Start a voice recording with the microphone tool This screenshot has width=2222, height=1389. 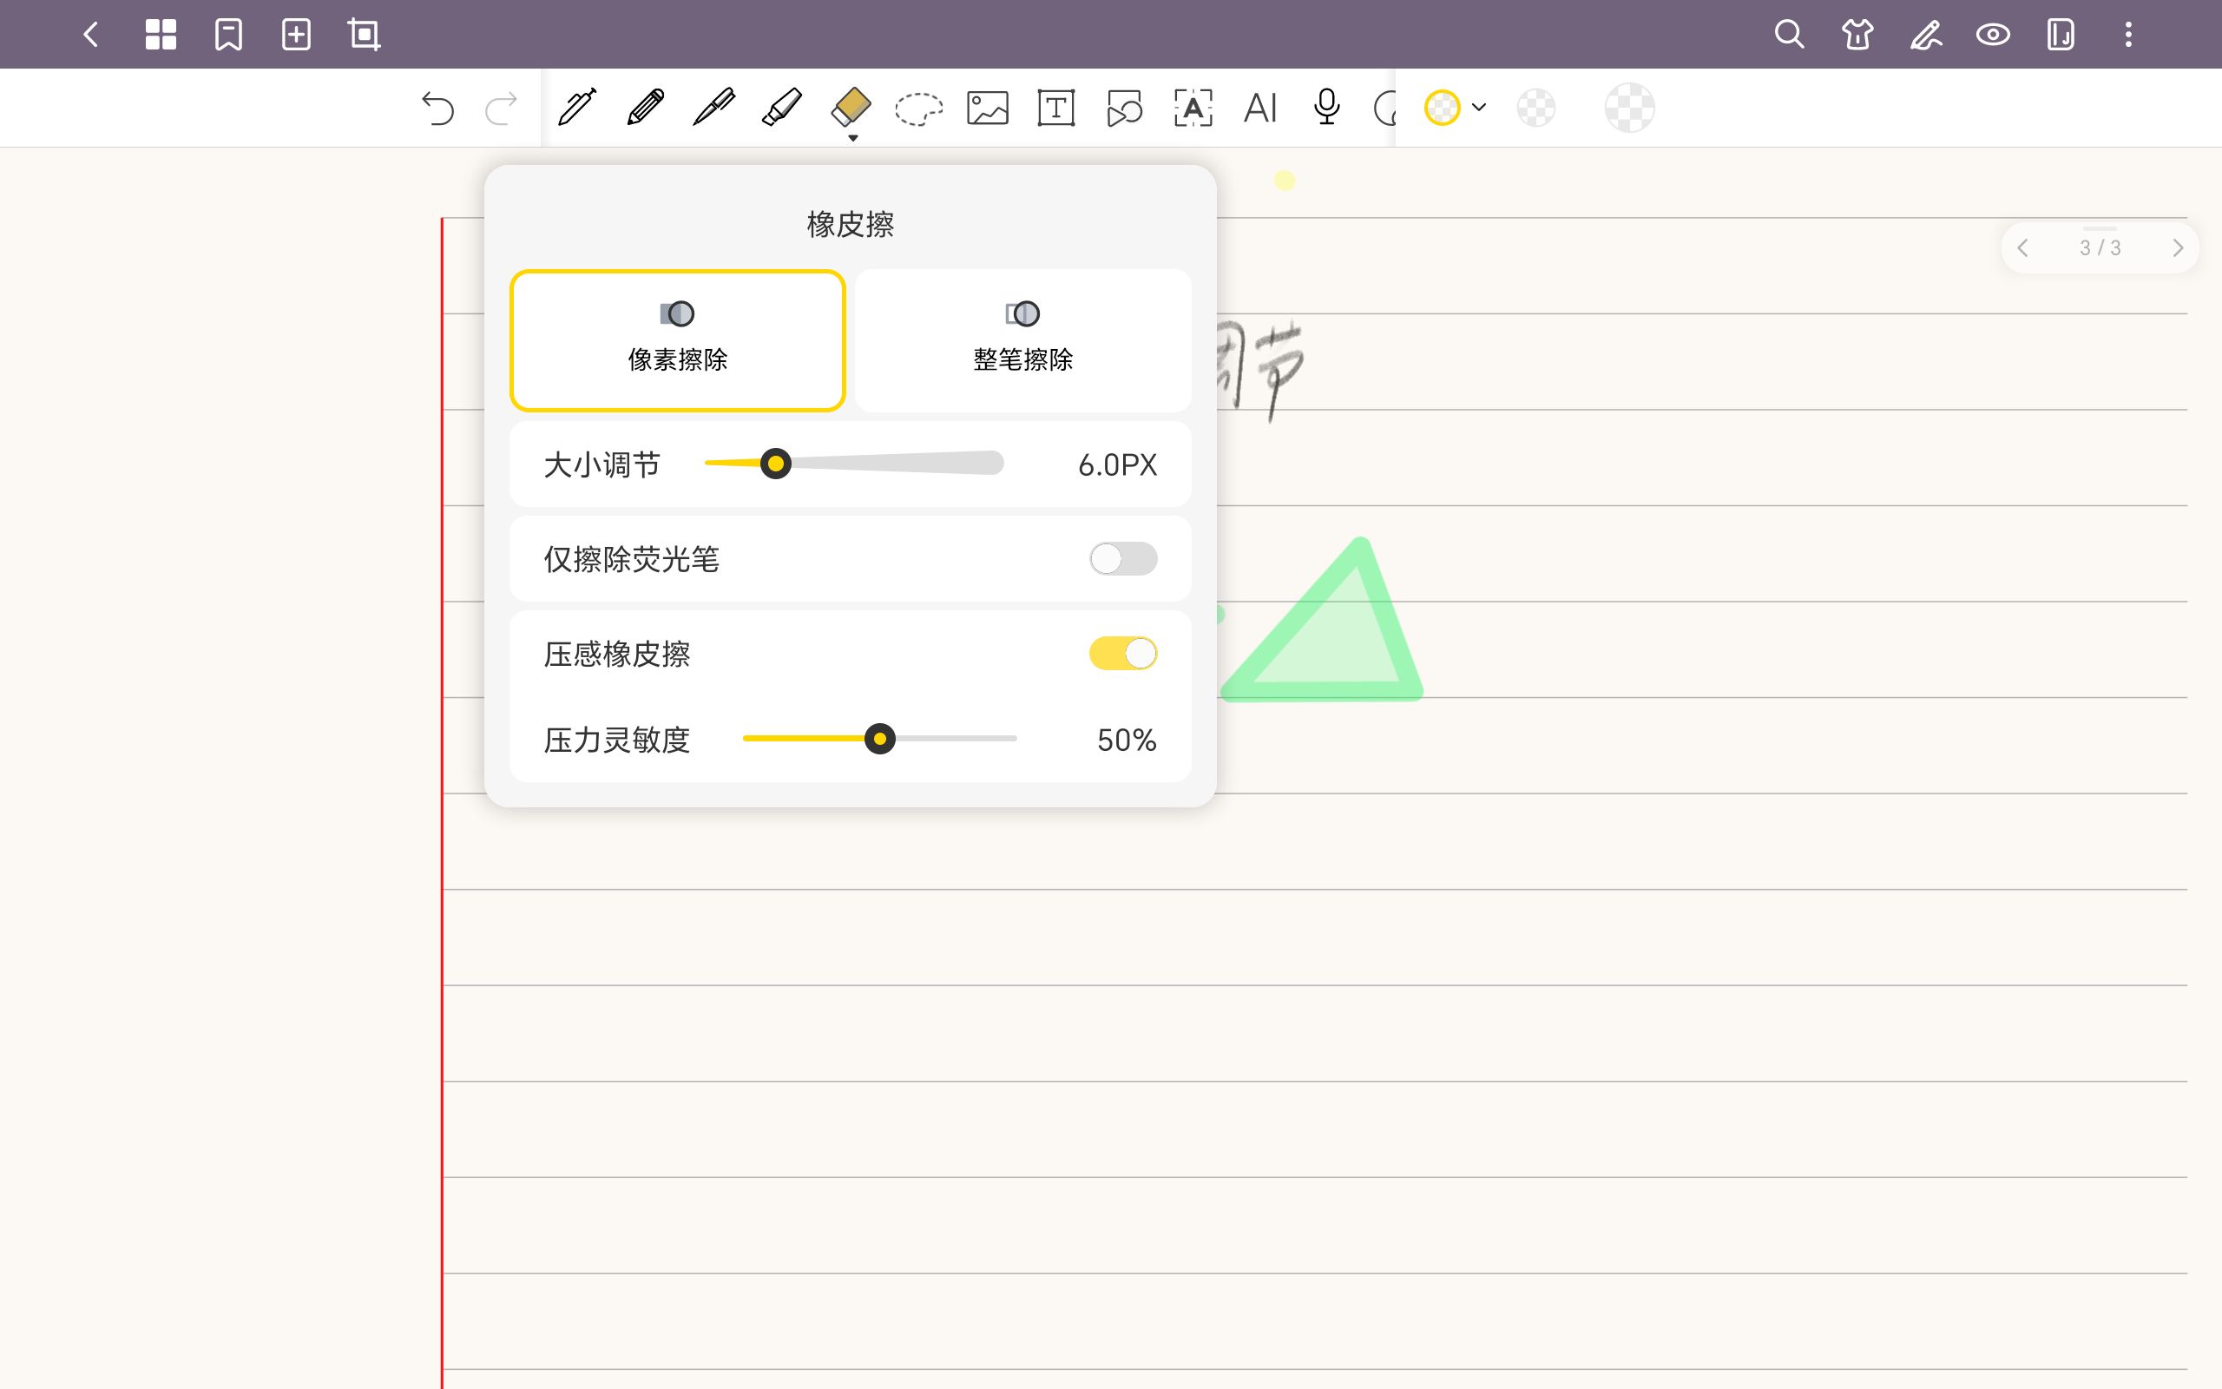click(x=1326, y=108)
